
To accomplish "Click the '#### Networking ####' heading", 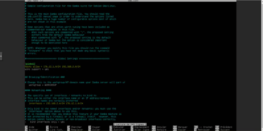I will [38, 90].
